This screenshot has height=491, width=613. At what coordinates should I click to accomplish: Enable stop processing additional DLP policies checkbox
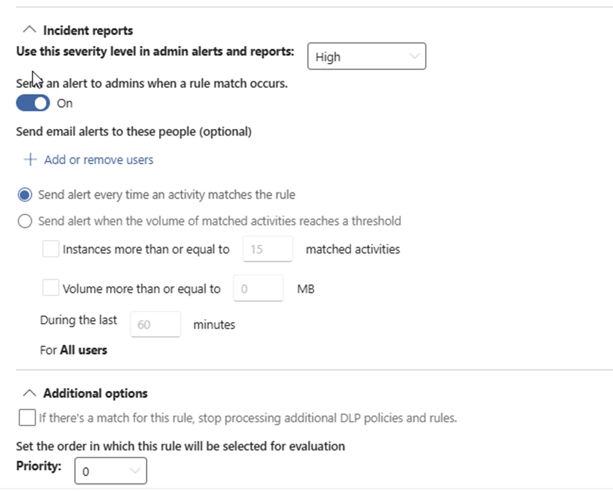point(27,417)
